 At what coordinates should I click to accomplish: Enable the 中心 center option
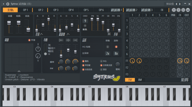point(101,61)
